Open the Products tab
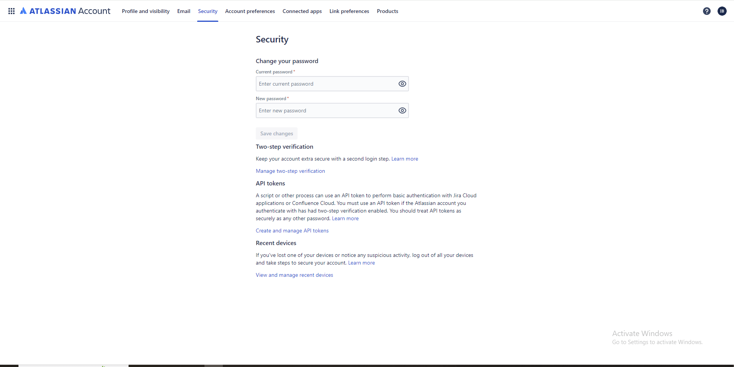Viewport: 734px width, 367px height. [x=387, y=11]
